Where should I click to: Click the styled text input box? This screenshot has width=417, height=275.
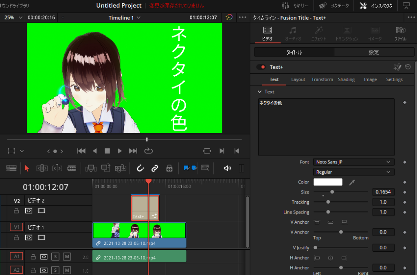[326, 127]
